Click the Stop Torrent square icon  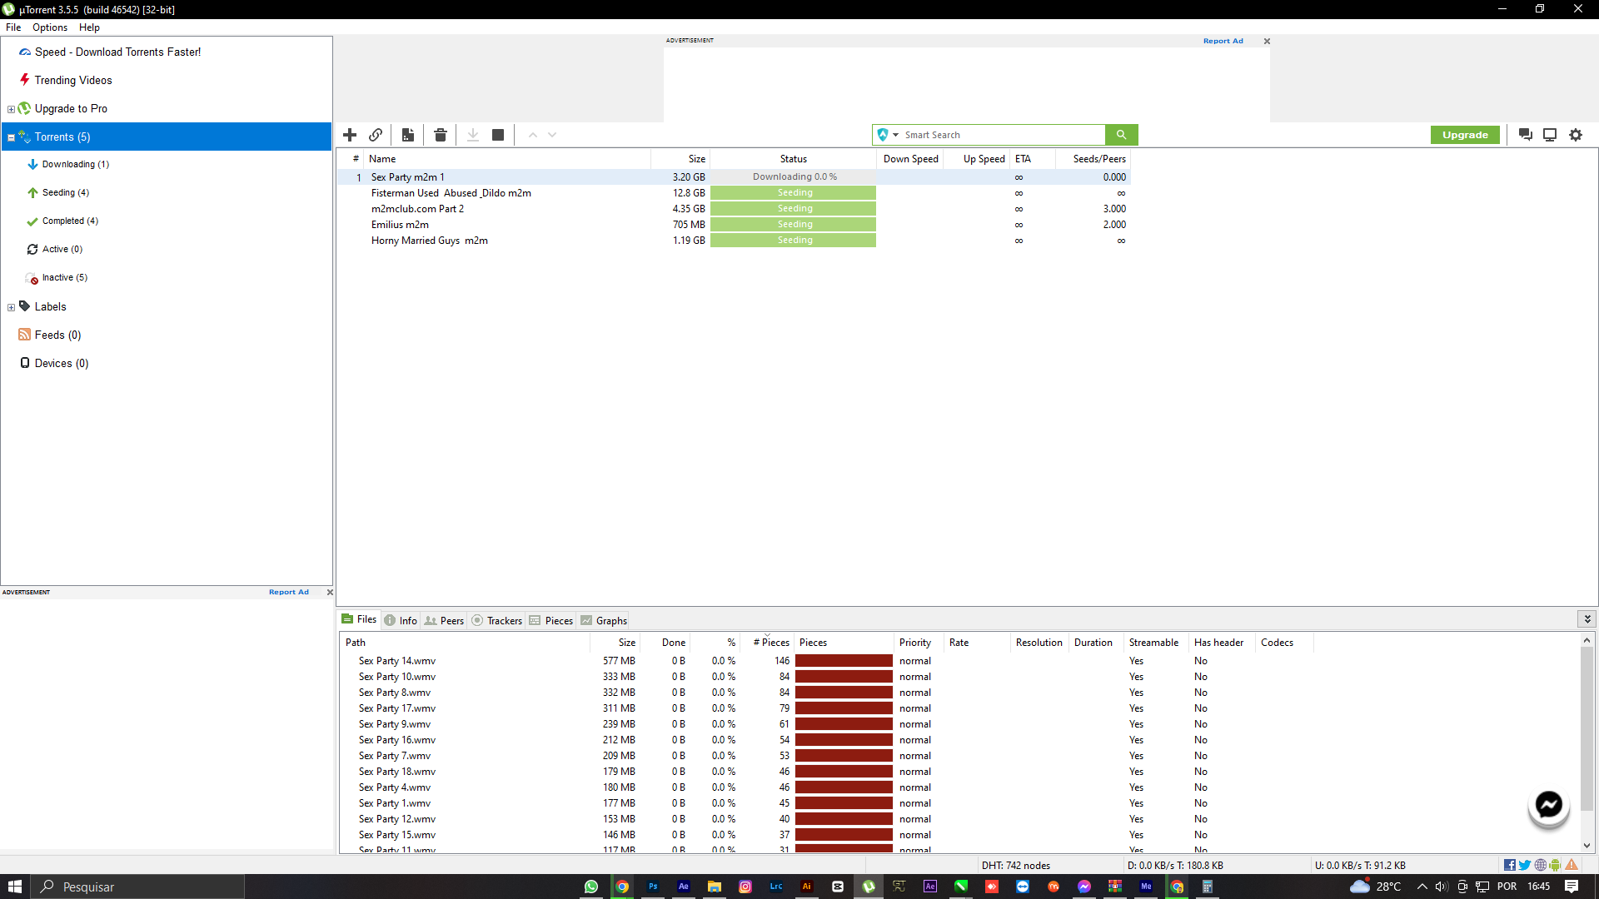(x=498, y=135)
